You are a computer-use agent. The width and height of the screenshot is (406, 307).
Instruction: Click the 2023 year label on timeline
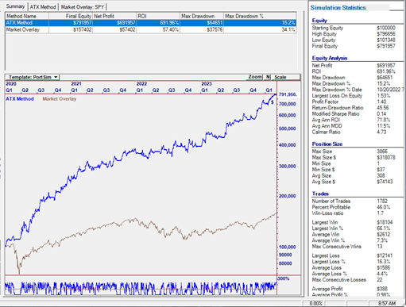click(207, 83)
